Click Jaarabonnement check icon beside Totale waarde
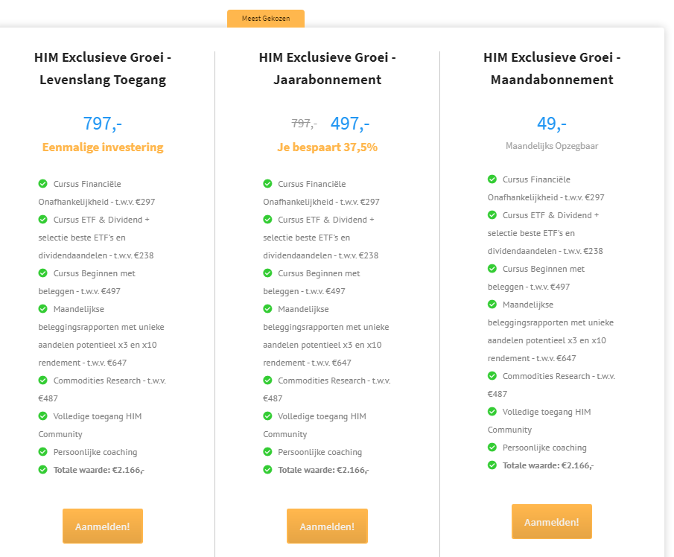674x557 pixels. (268, 470)
